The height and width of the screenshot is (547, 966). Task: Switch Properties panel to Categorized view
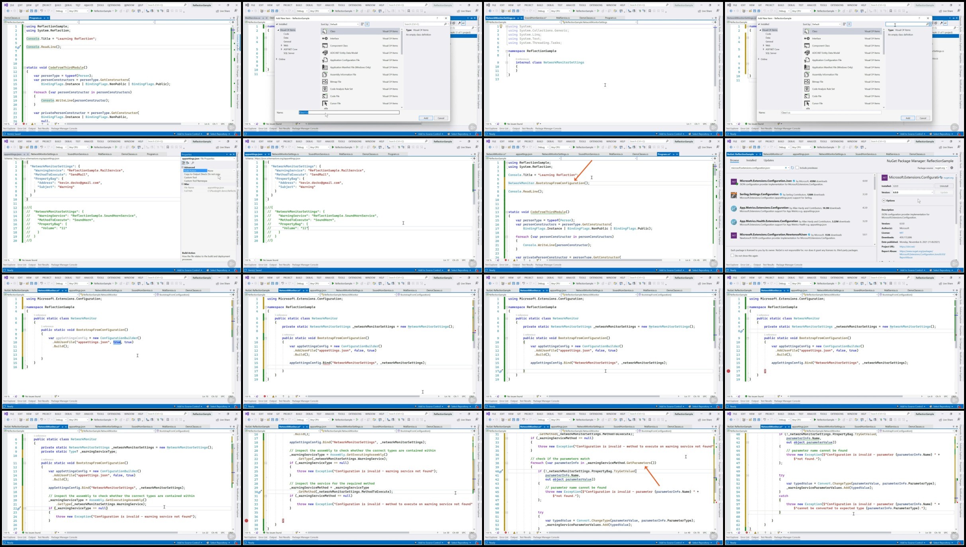pyautogui.click(x=184, y=163)
